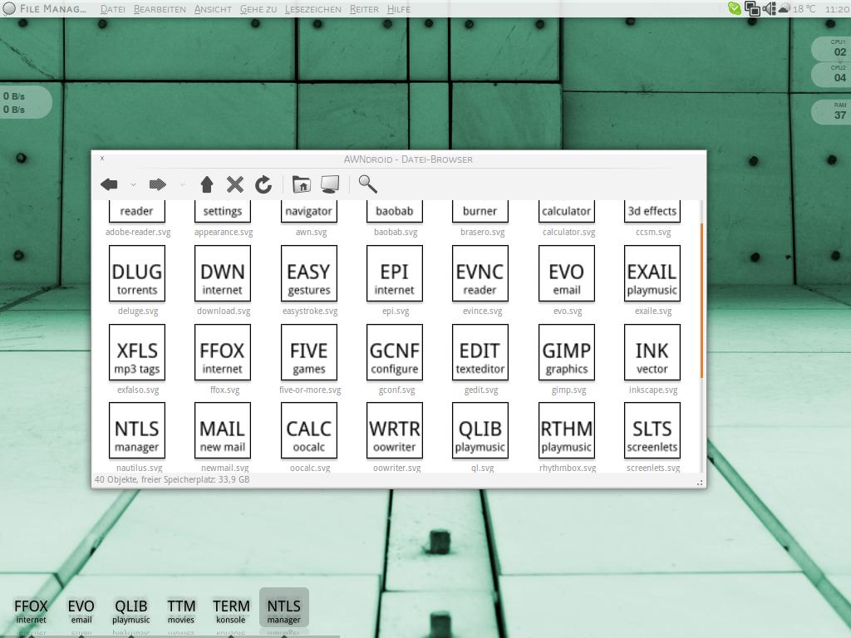Open the home folder via toolbar icon
Image resolution: width=851 pixels, height=638 pixels.
(301, 184)
